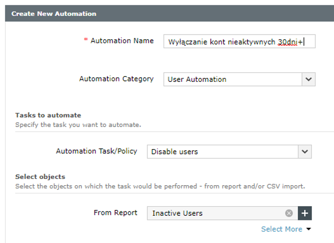
Task: Click the plus icon to add report
Action: (305, 213)
